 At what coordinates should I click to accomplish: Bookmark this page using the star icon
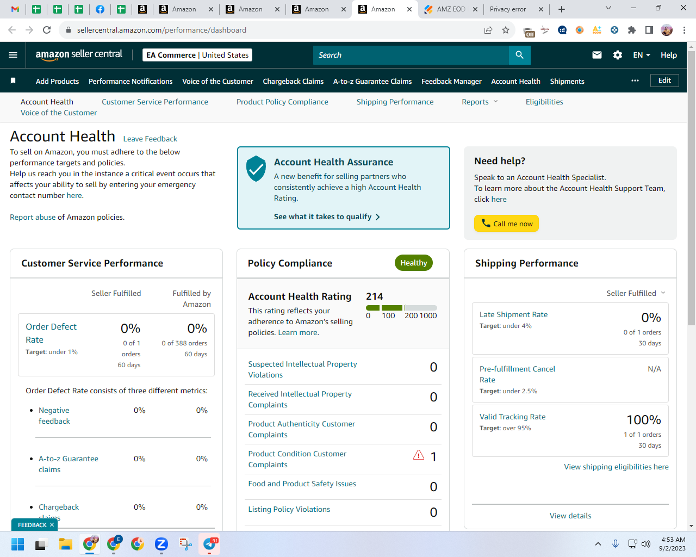(506, 30)
